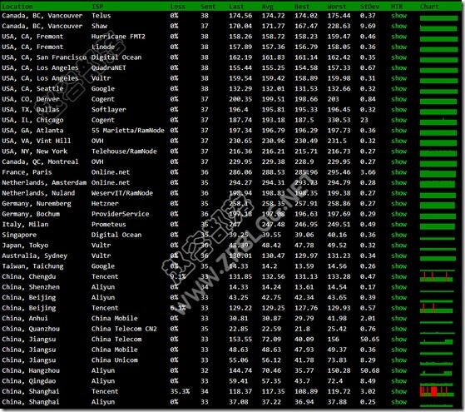Click the Loss column header

pos(178,7)
